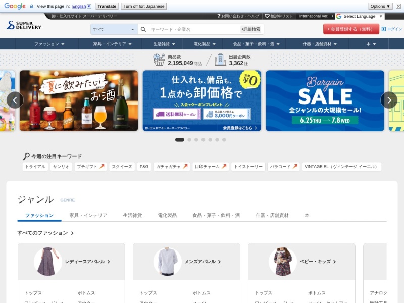The height and width of the screenshot is (303, 404).
Task: Click the building exhibitor count icon
Action: [x=220, y=60]
